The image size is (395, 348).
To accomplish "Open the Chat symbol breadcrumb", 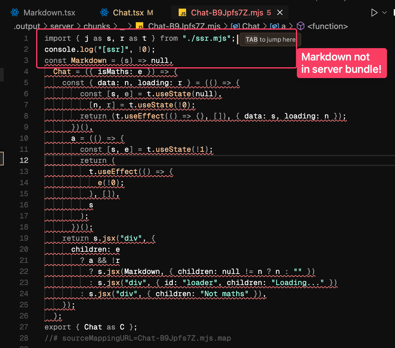I will coord(251,26).
